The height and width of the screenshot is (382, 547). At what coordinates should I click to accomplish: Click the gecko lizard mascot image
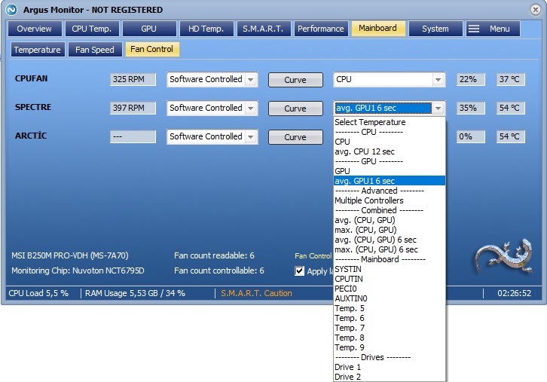coord(503,257)
